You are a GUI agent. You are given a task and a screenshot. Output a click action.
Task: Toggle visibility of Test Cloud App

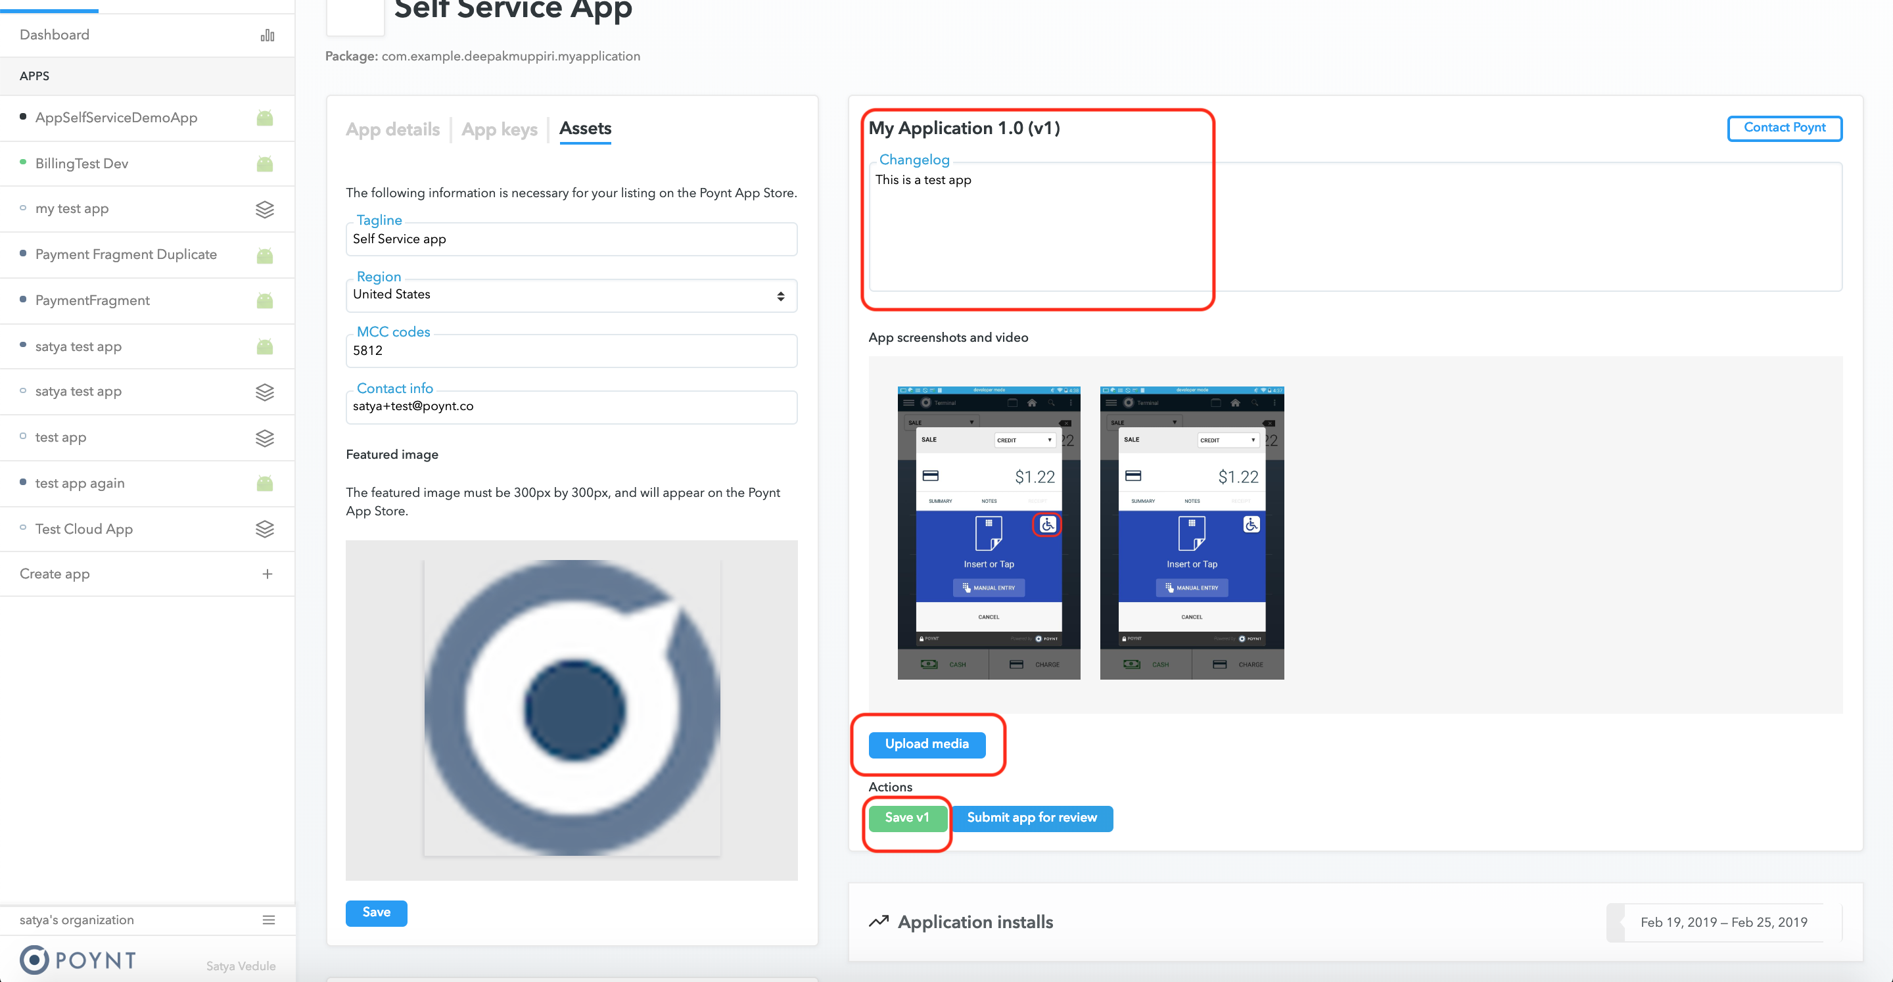coord(22,528)
